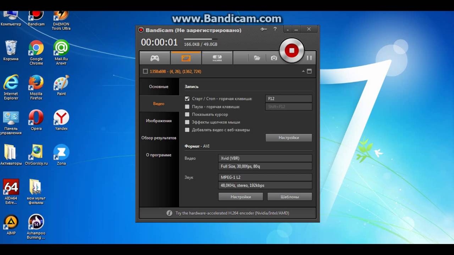The image size is (454, 255).
Task: Launch Google Chrome from desktop
Action: point(36,52)
